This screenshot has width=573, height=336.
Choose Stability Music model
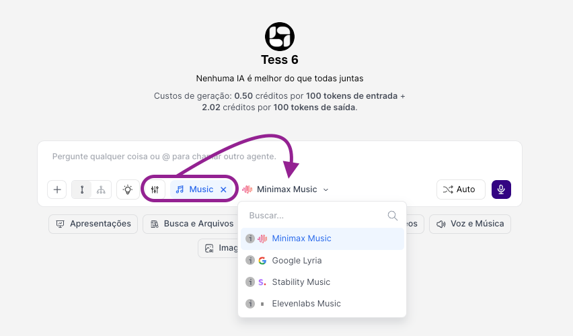click(x=322, y=282)
